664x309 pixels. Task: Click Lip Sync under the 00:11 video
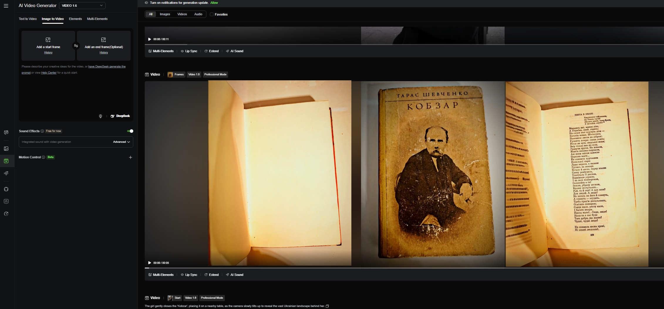pyautogui.click(x=189, y=51)
